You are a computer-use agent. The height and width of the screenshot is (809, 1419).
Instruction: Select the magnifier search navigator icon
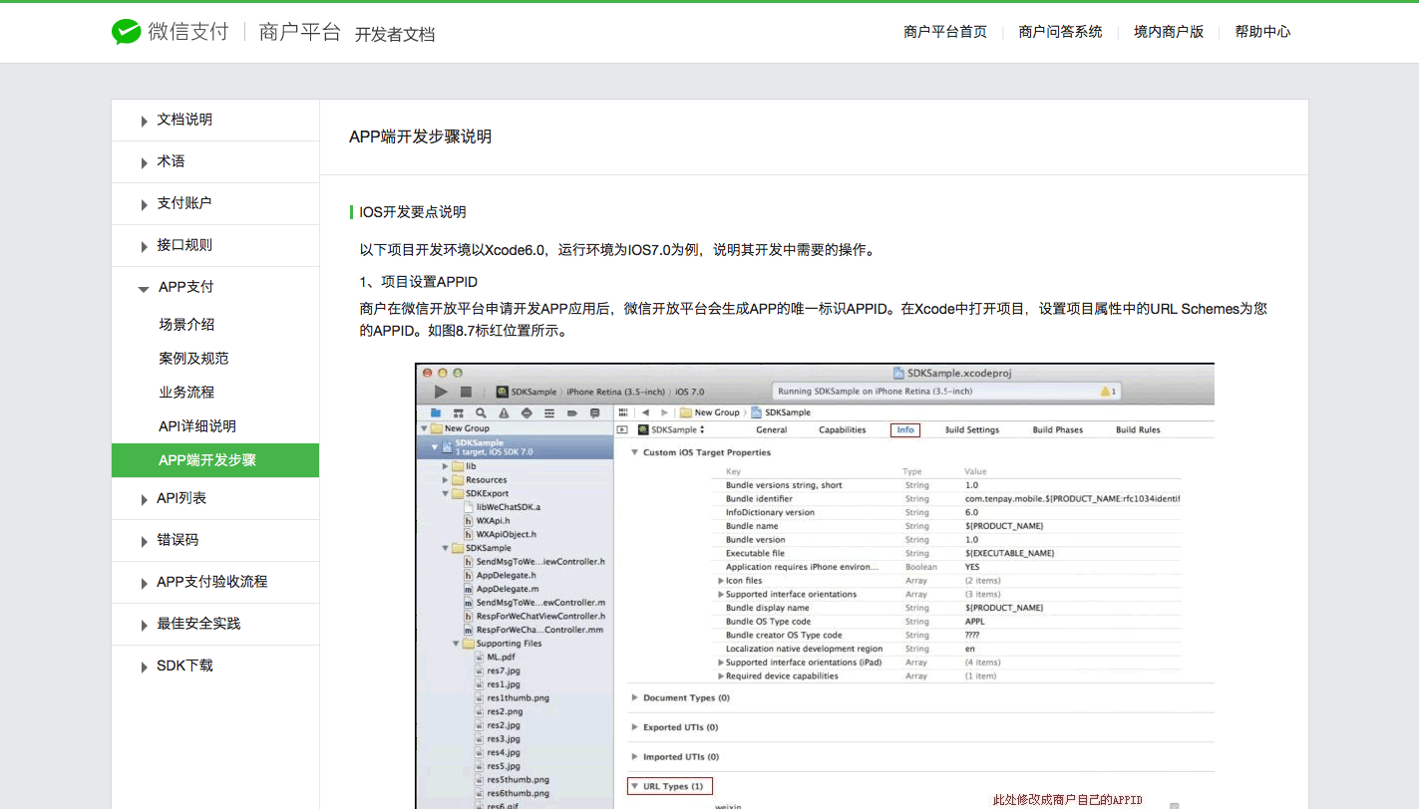coord(482,412)
